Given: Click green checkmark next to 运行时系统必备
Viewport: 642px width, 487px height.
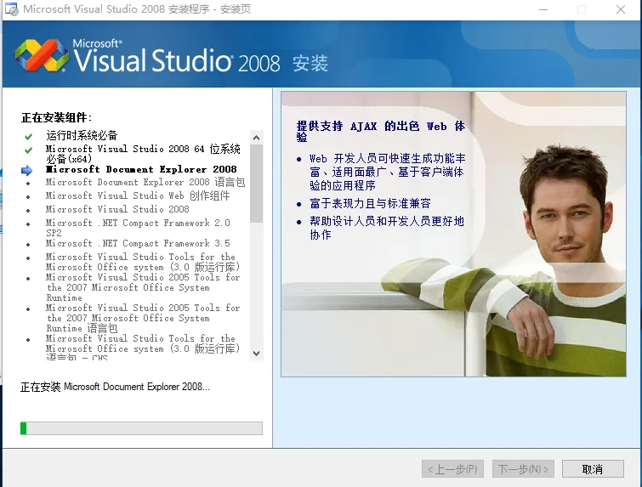Looking at the screenshot, I should (x=28, y=136).
